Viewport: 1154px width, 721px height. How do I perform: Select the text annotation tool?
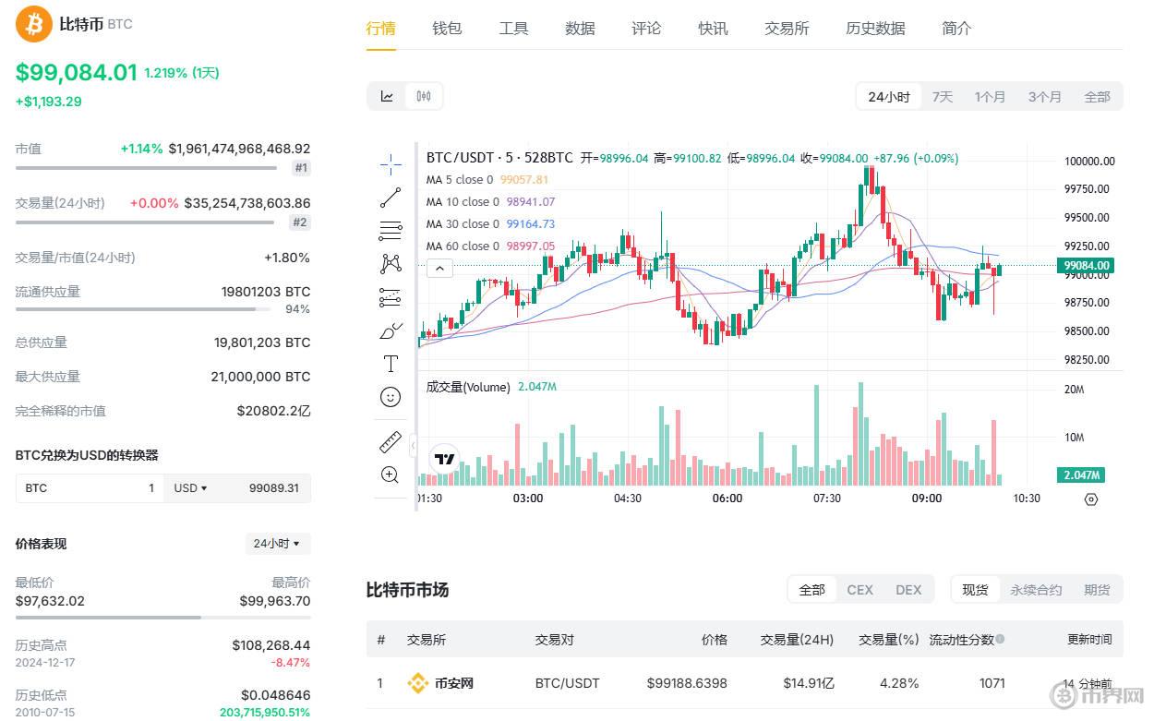coord(391,364)
